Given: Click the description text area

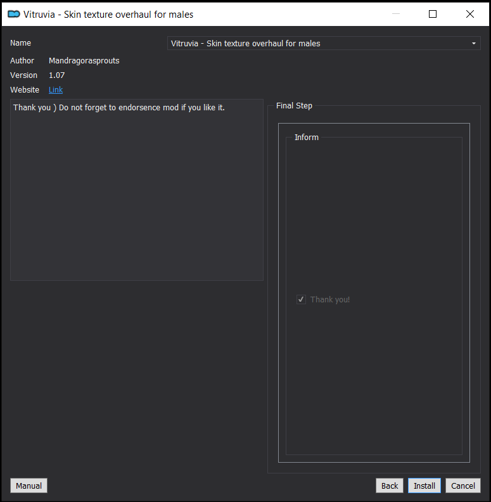Looking at the screenshot, I should click(137, 190).
